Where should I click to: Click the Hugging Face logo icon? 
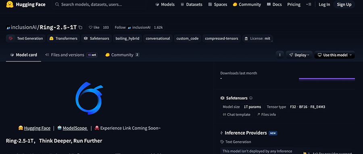[x=10, y=4]
